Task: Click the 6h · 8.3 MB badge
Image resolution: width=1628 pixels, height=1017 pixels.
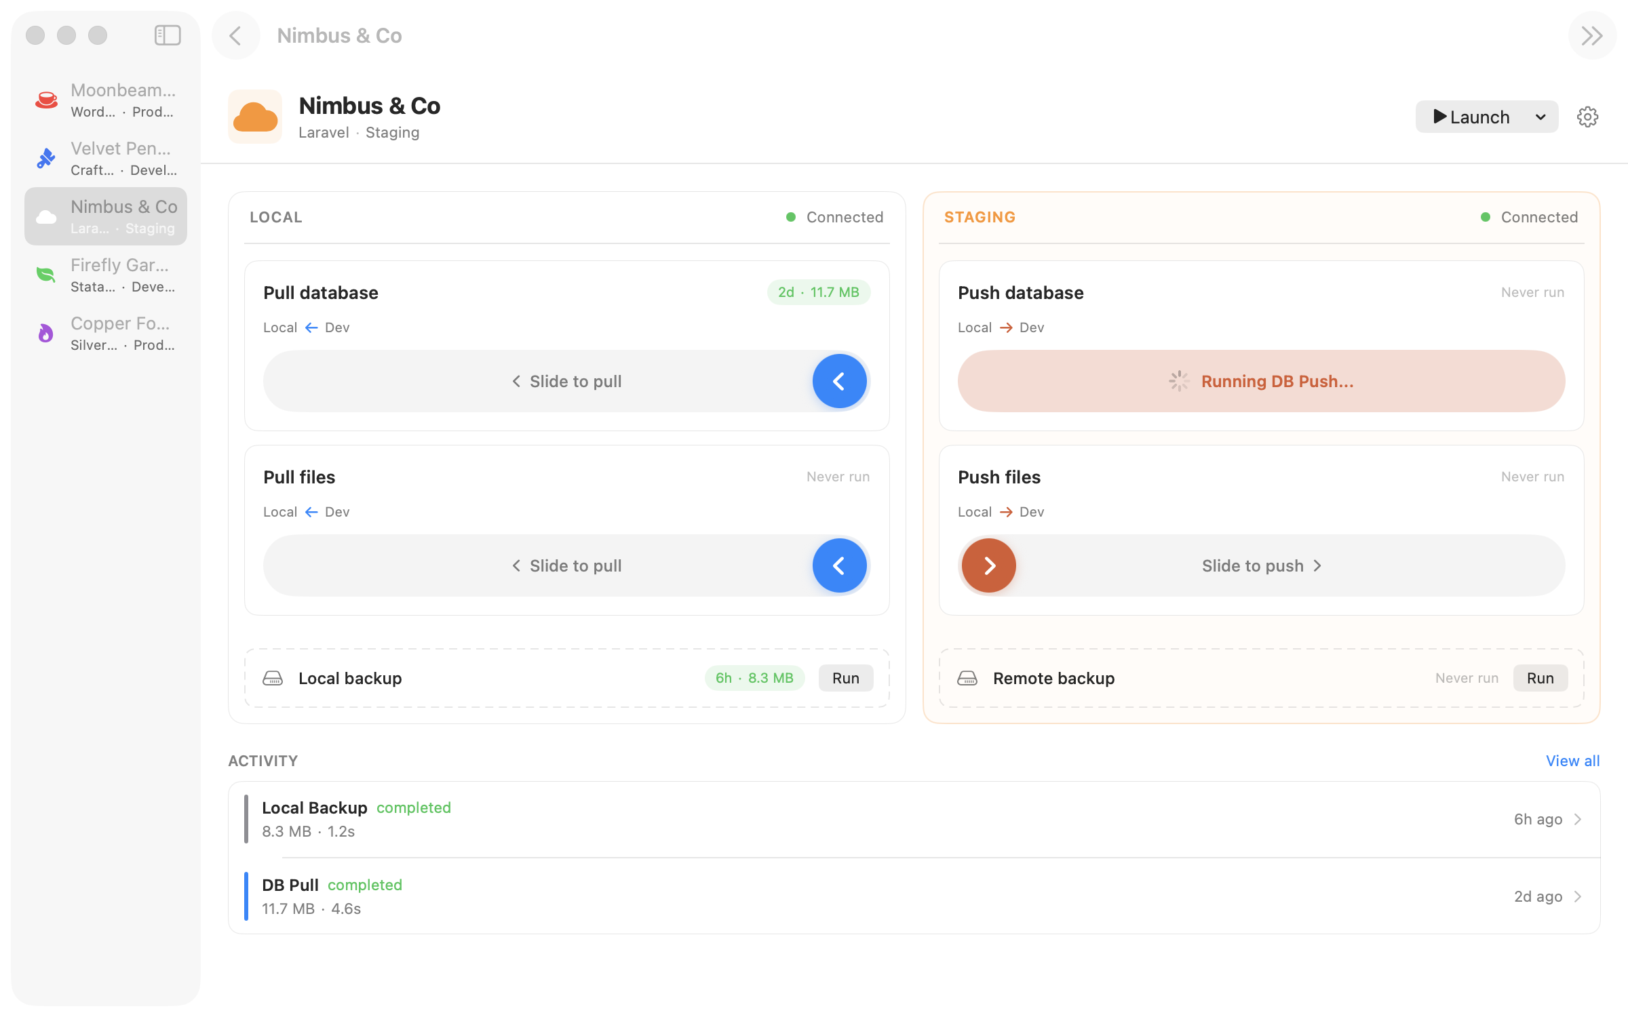Action: [754, 678]
